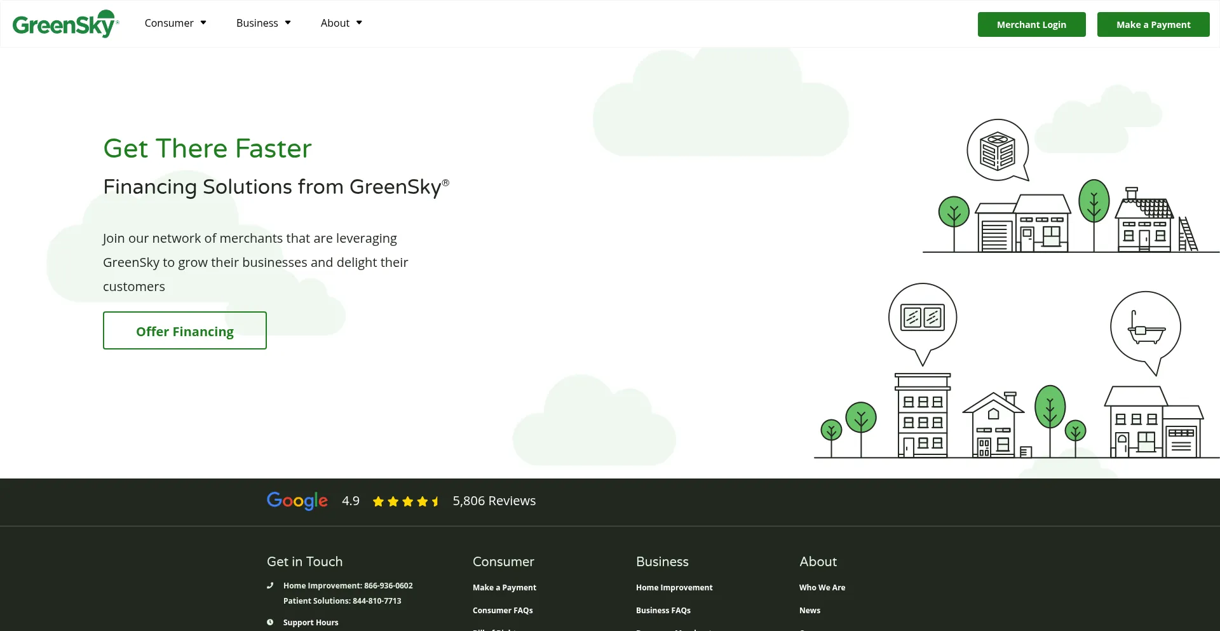
Task: Click the bathtub bubble icon illustration
Action: (x=1145, y=328)
